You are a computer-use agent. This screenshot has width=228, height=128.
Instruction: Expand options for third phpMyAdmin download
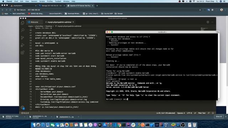78,117
